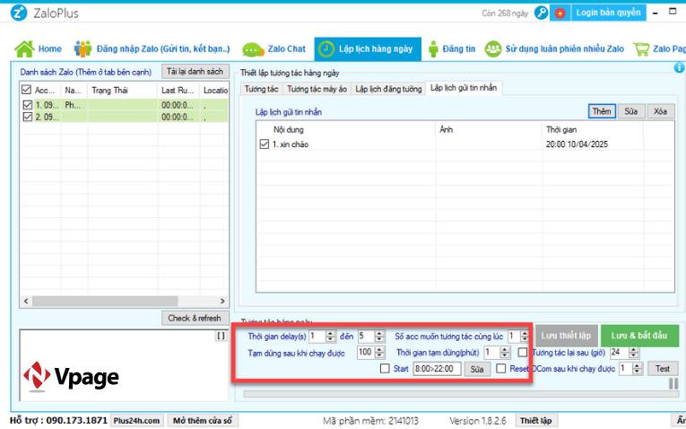Viewport: 686px width, 429px height.
Task: Click Check & refresh button
Action: (x=195, y=319)
